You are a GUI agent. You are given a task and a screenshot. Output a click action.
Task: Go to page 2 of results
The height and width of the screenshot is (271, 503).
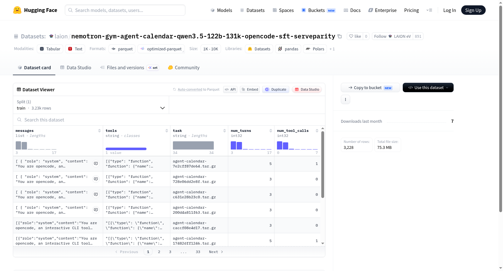click(159, 252)
